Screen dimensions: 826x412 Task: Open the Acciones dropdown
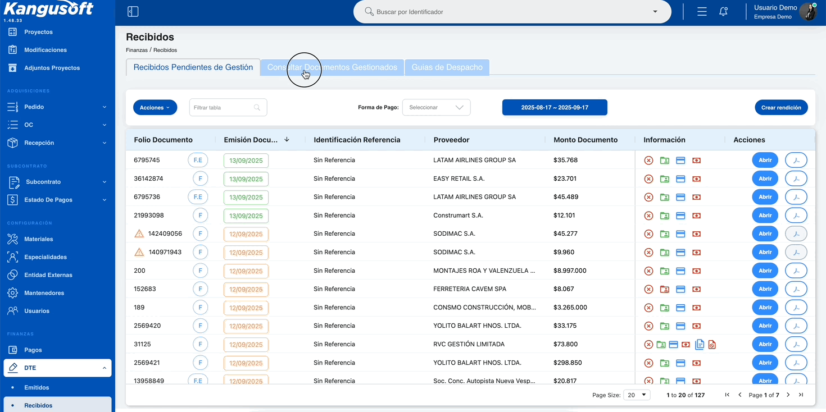(x=155, y=107)
